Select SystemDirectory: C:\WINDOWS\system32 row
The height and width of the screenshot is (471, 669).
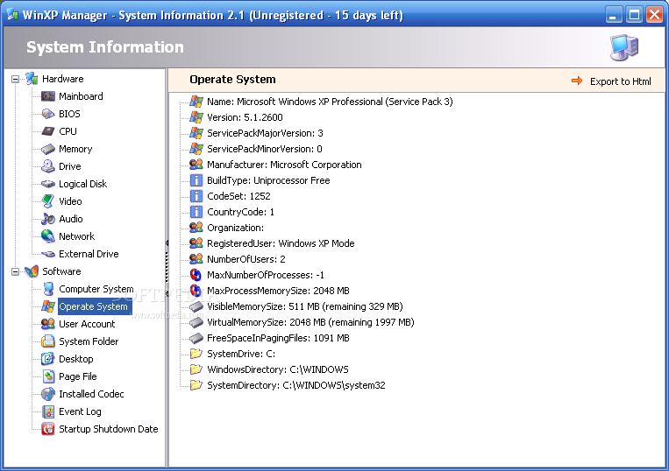coord(296,385)
